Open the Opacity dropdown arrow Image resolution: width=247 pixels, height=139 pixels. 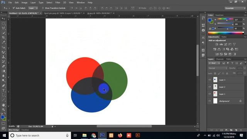[x=245, y=68]
